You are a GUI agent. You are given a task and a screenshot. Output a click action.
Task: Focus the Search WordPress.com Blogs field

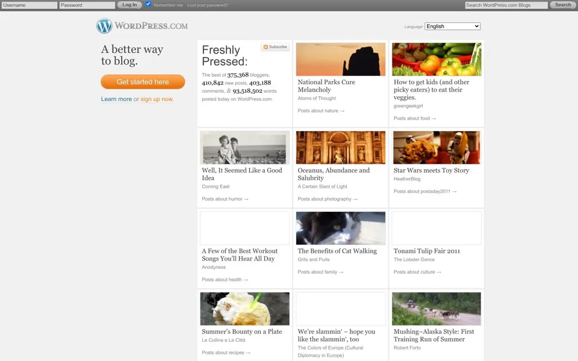[x=506, y=5]
